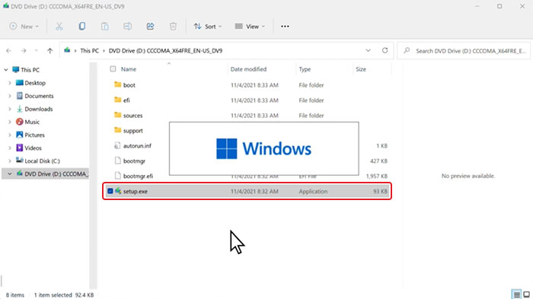Image resolution: width=533 pixels, height=299 pixels.
Task: Click DVD Drive breadcrumb segment
Action: (165, 51)
